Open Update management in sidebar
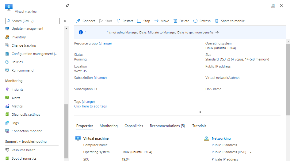This screenshot has width=290, height=163. click(27, 29)
